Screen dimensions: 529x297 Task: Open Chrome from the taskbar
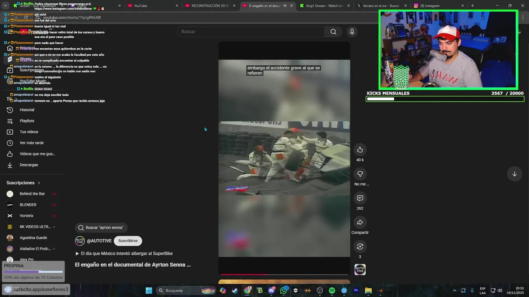coord(247,290)
